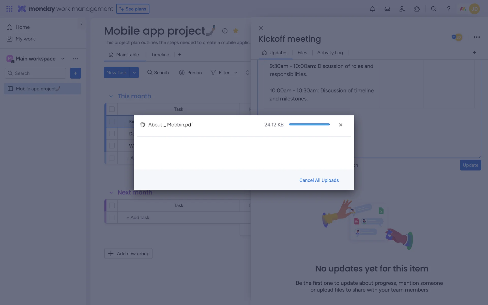Toggle the favorite star on board title
This screenshot has width=488, height=305.
click(x=236, y=31)
